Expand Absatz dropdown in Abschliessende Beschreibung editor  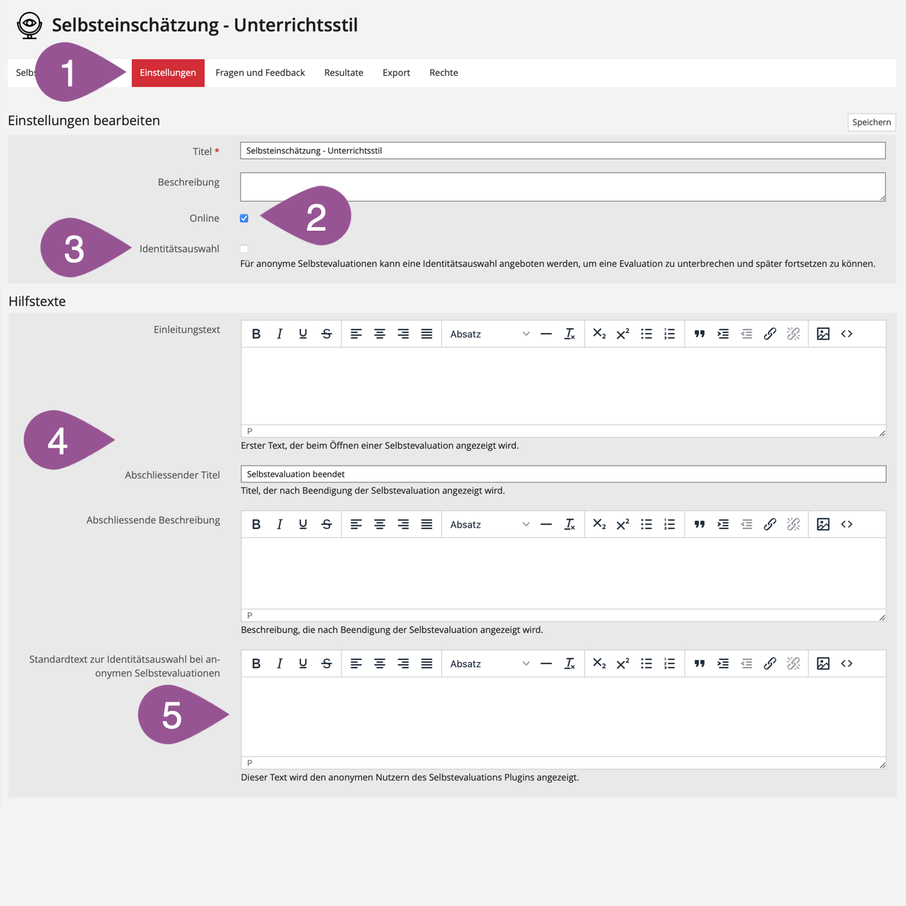point(489,524)
